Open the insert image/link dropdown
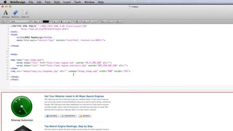The height and width of the screenshot is (131, 233). 103,22
